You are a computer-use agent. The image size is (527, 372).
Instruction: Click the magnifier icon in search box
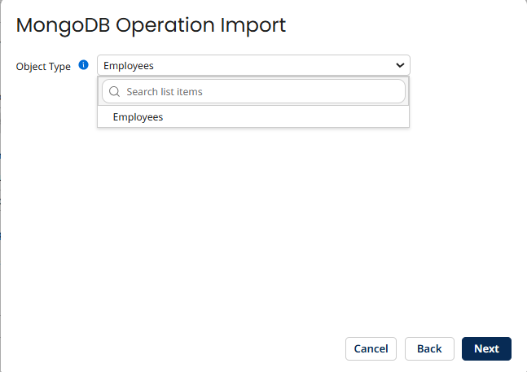(114, 92)
